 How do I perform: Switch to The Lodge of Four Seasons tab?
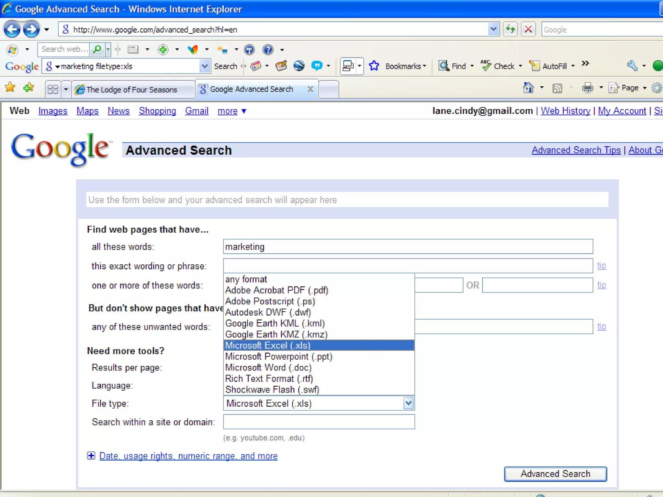(x=132, y=90)
